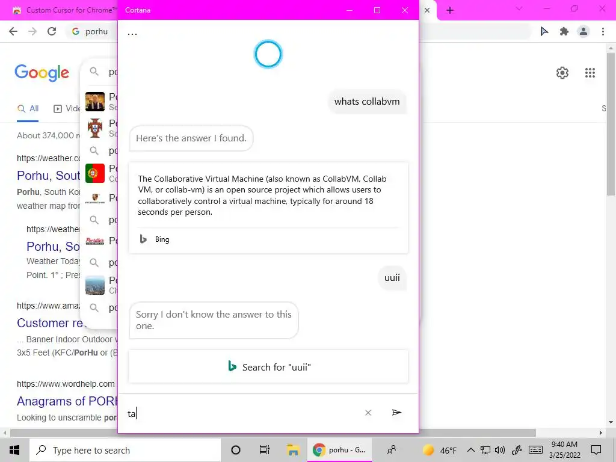Click the "whats collabvm" message bubble

[367, 102]
